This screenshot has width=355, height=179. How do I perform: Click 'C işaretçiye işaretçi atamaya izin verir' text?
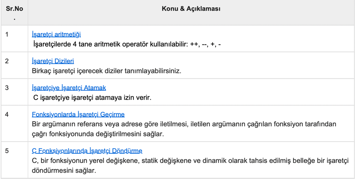pos(92,98)
